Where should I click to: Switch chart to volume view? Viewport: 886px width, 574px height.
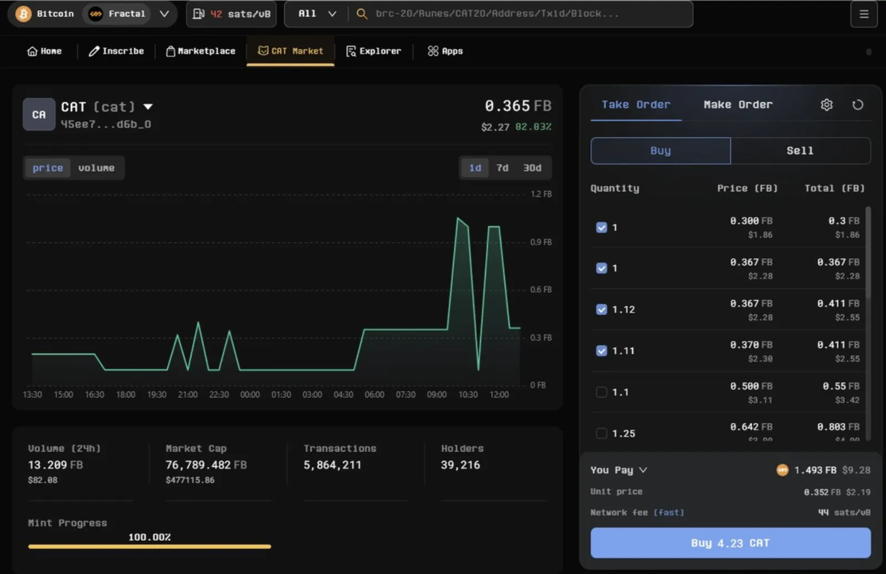96,168
